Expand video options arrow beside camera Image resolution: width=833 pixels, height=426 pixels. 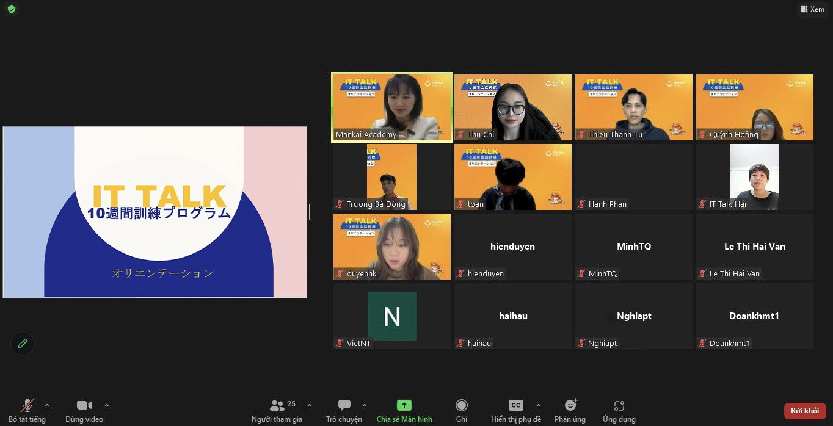pos(107,405)
